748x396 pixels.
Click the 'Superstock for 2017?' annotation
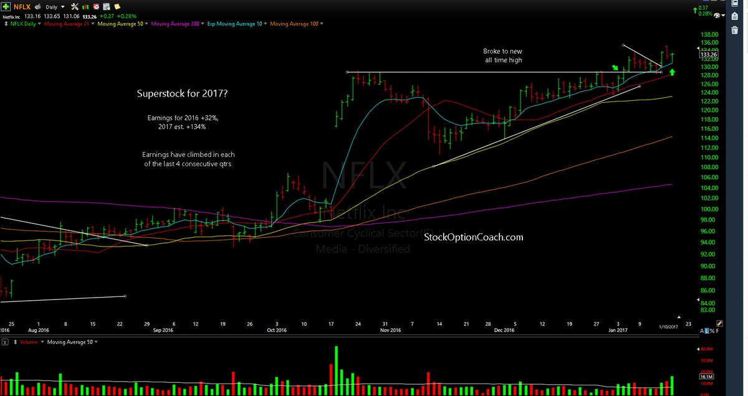pyautogui.click(x=181, y=94)
